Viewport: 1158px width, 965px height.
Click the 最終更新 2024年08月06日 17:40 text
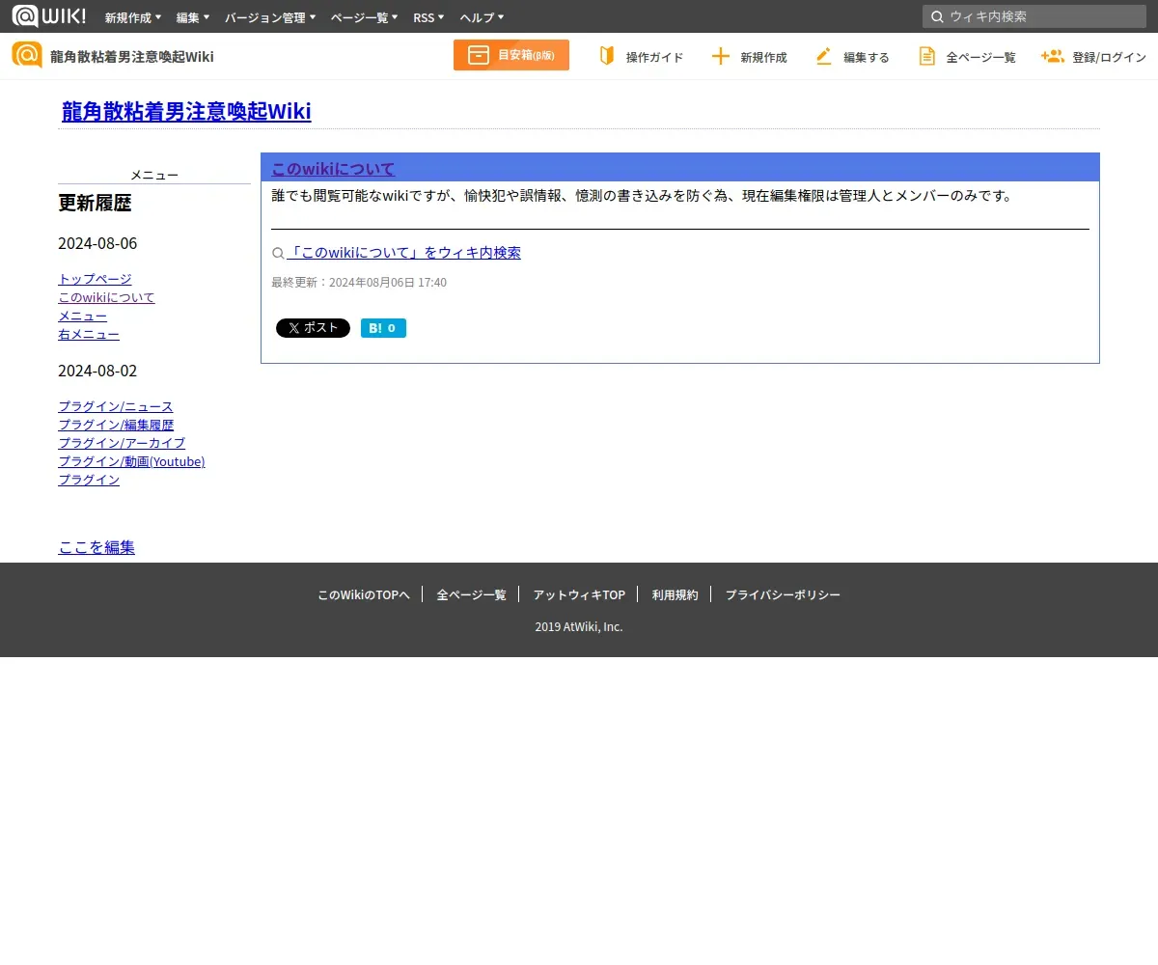point(359,283)
